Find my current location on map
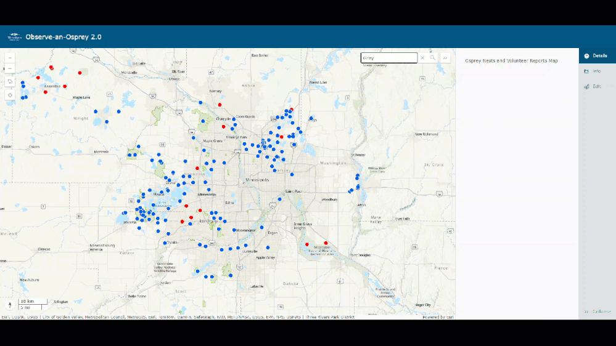Image resolution: width=616 pixels, height=346 pixels. (x=10, y=95)
